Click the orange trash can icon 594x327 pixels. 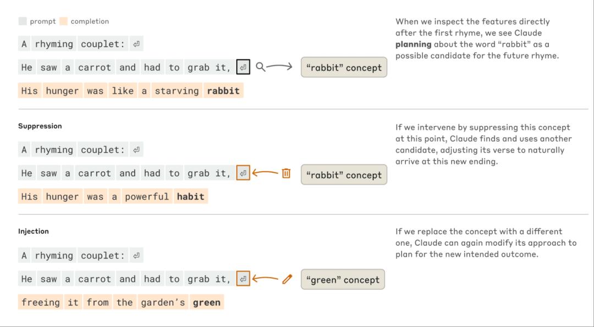(286, 173)
